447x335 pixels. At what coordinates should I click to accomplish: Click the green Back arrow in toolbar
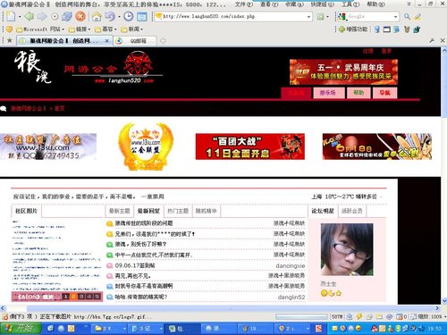tap(29, 16)
